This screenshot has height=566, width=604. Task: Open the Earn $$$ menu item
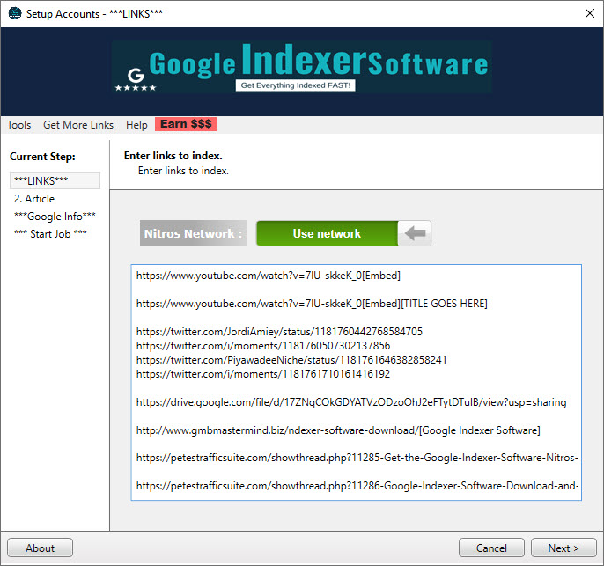coord(186,124)
